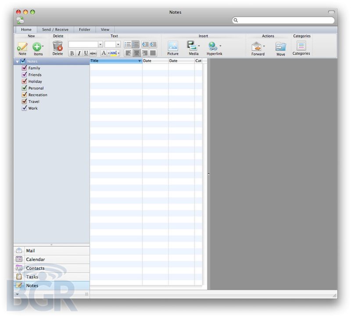This screenshot has width=351, height=317.
Task: Create a new Note
Action: coord(22,47)
